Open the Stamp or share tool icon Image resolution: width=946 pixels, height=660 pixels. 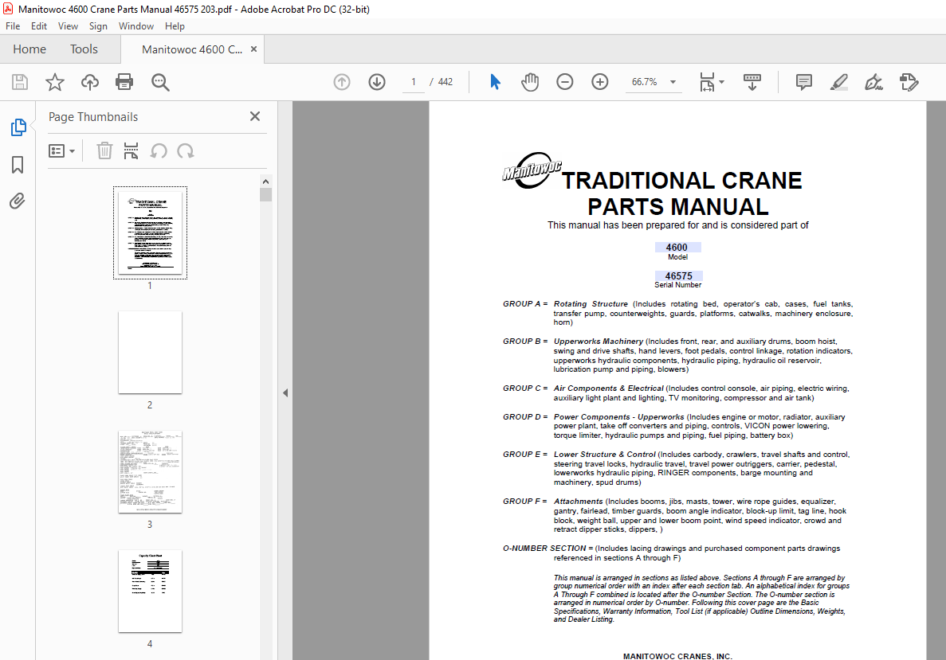[909, 82]
